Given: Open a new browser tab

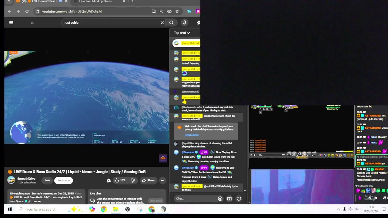Looking at the screenshot, I should [x=132, y=1].
